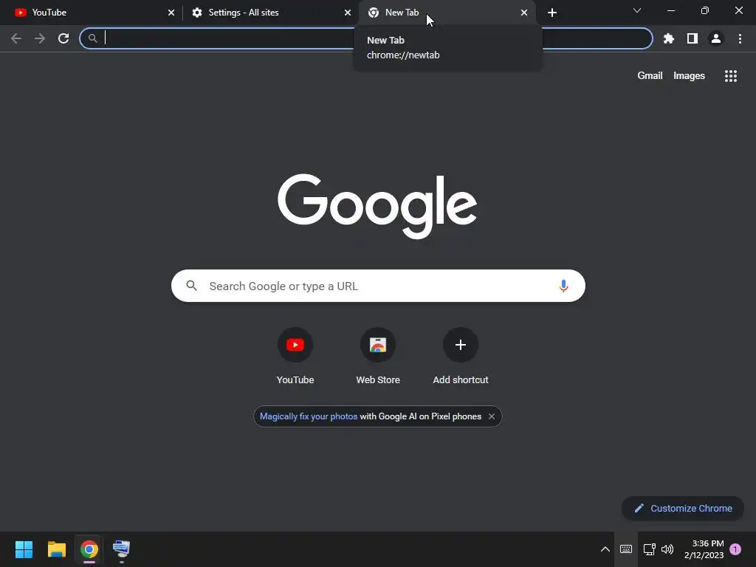Click the Customize Chrome button

tap(683, 508)
